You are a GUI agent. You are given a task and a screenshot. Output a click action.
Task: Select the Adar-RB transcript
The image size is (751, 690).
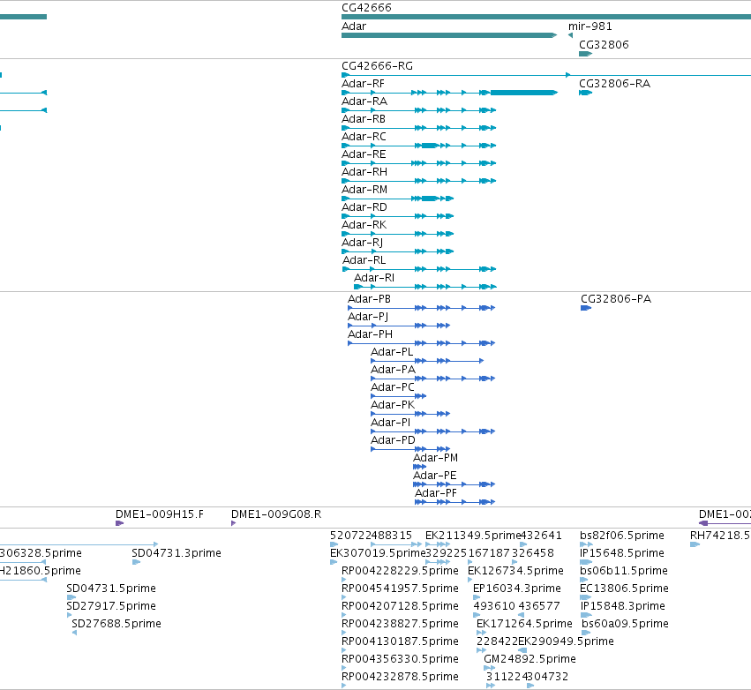418,128
